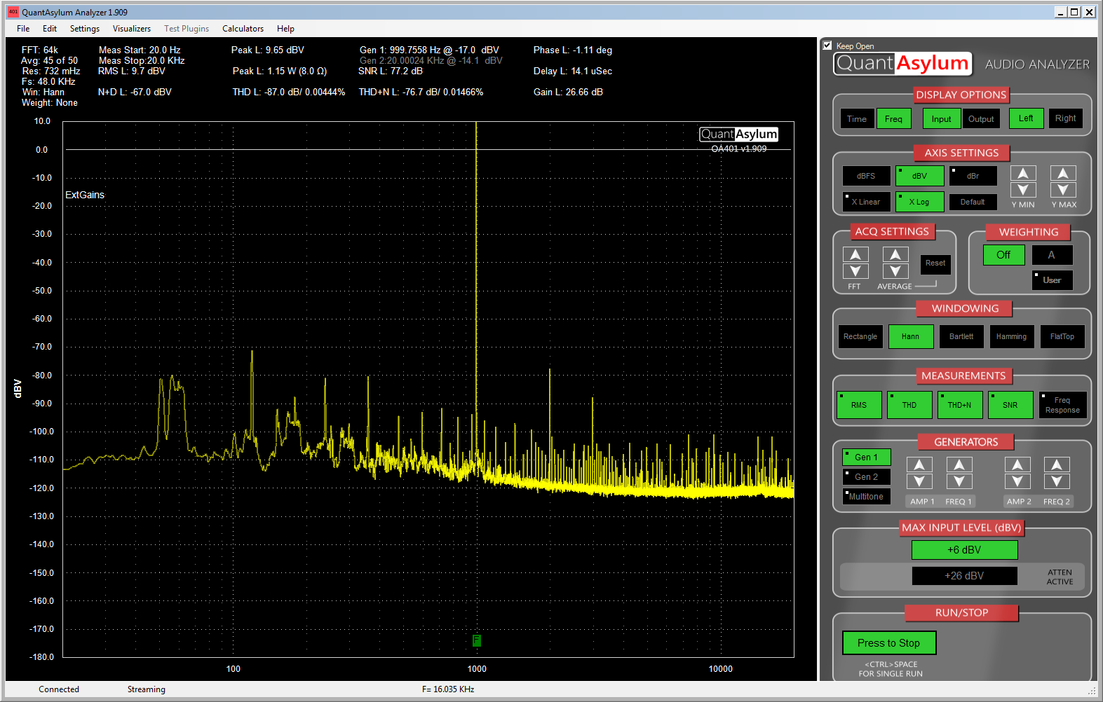Toggle generator Gen 2
This screenshot has height=702, width=1103.
click(x=866, y=477)
